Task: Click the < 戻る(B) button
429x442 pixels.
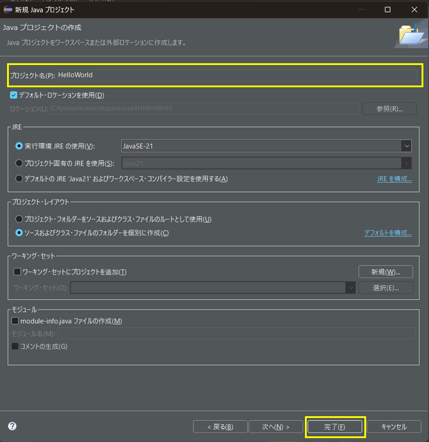Action: [x=220, y=427]
